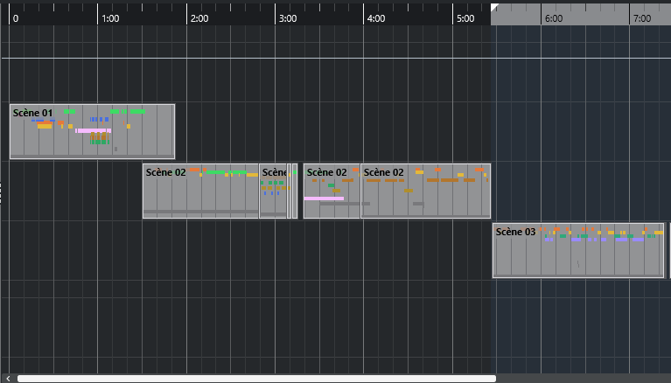Viewport: 671px width, 383px height.
Task: Click the 4:00 mark on the ruler
Action: [376, 18]
